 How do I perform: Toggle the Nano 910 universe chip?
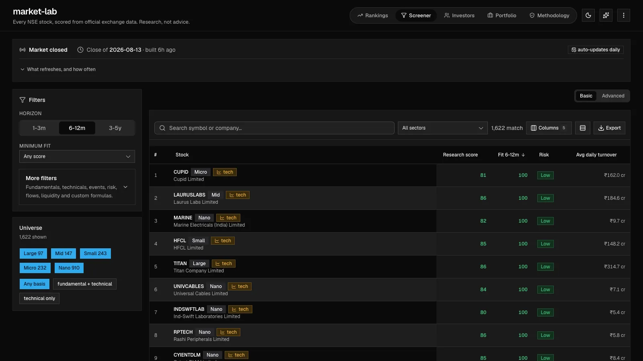click(x=69, y=268)
